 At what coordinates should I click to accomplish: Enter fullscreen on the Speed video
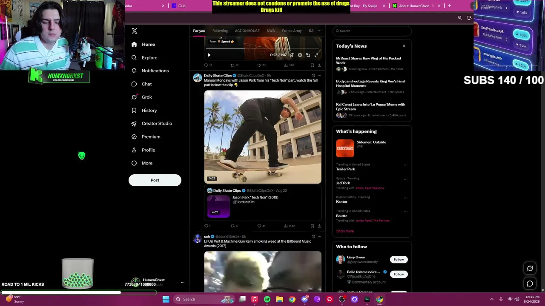316,55
